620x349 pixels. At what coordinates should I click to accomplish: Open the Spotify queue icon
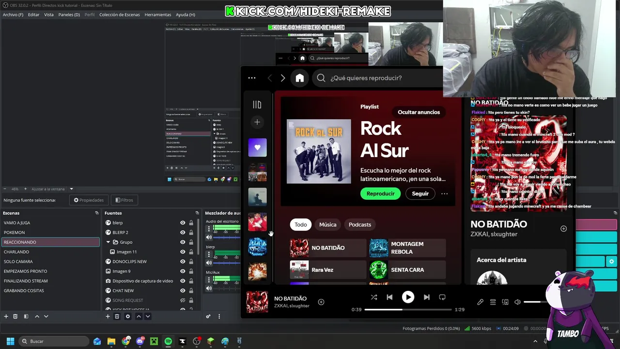click(493, 302)
